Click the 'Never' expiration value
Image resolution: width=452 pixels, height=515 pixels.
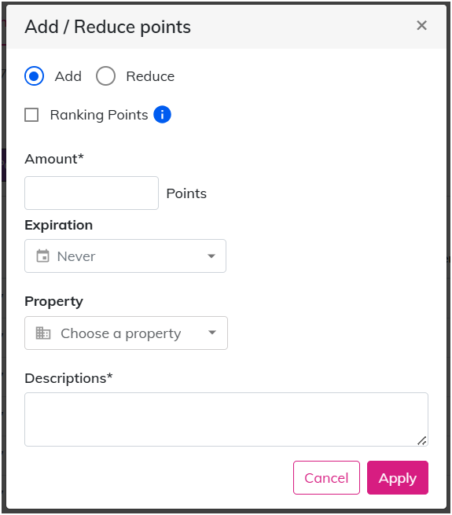pos(76,256)
